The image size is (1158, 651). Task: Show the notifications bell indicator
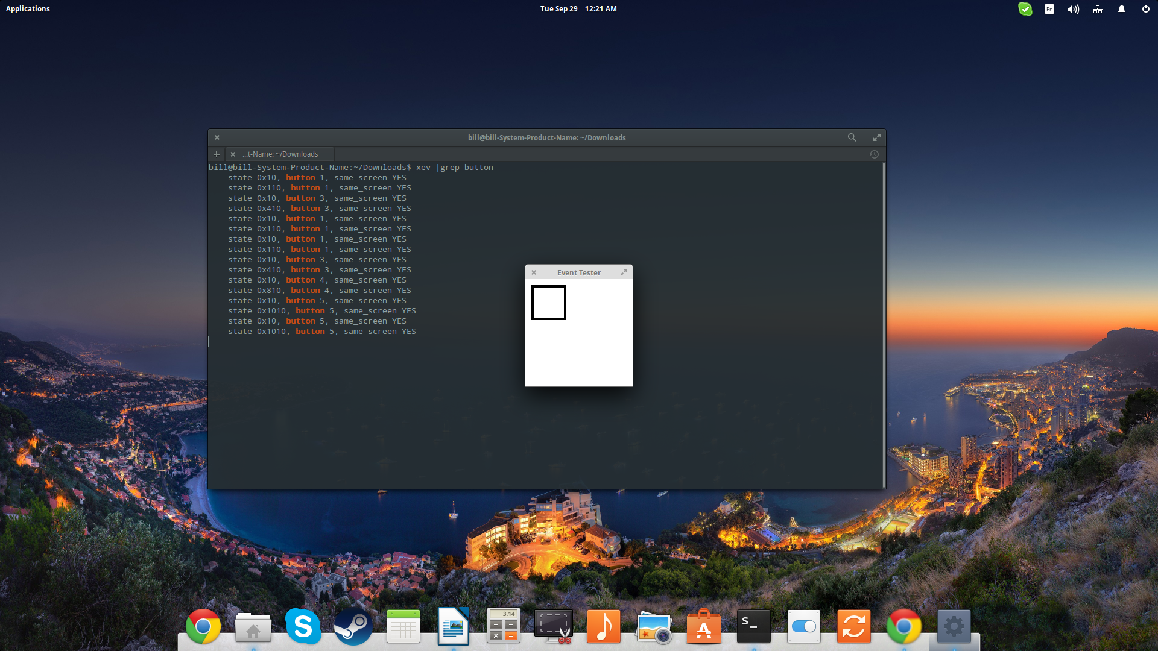(x=1121, y=9)
